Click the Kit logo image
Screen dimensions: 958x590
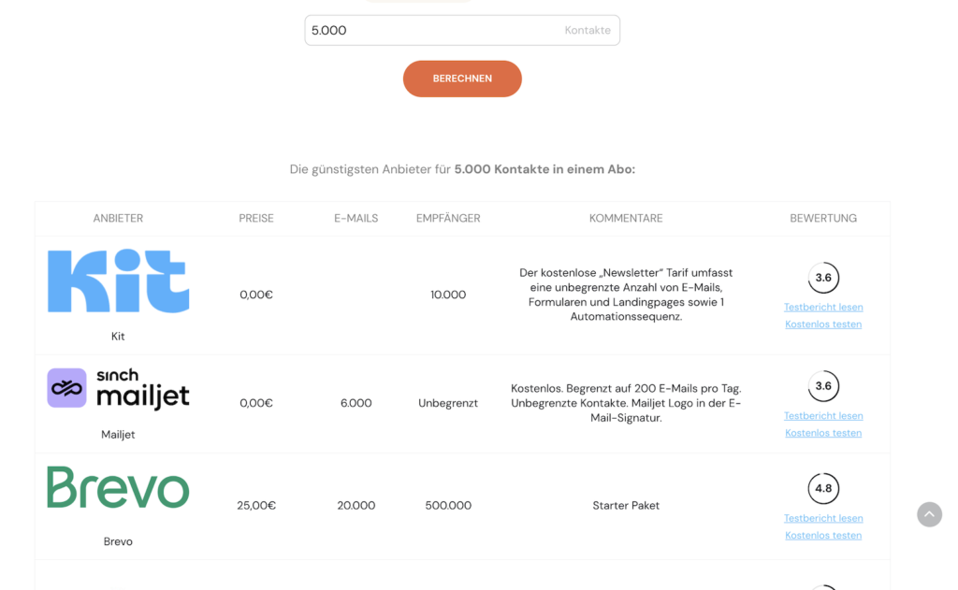click(119, 281)
